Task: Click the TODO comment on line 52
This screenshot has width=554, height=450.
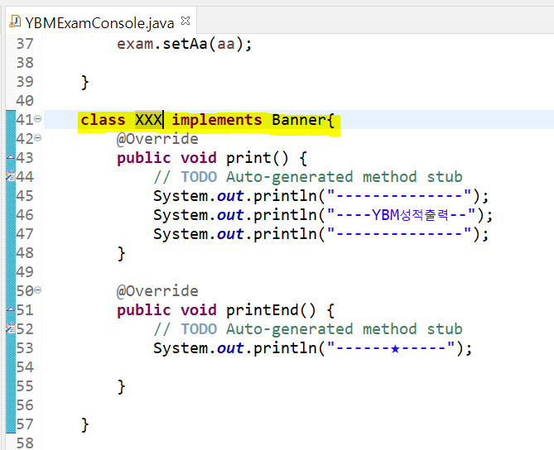Action: pos(308,329)
